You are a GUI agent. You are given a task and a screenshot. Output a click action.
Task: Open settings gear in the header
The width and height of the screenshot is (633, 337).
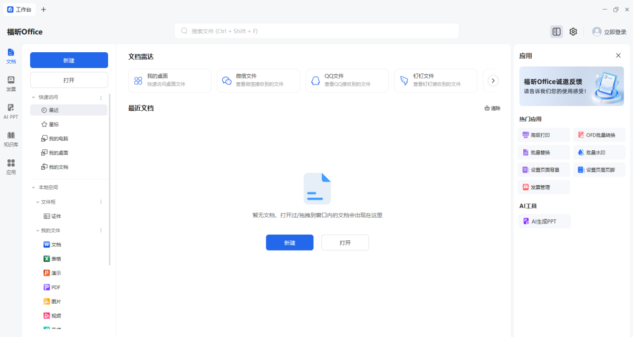click(x=573, y=32)
